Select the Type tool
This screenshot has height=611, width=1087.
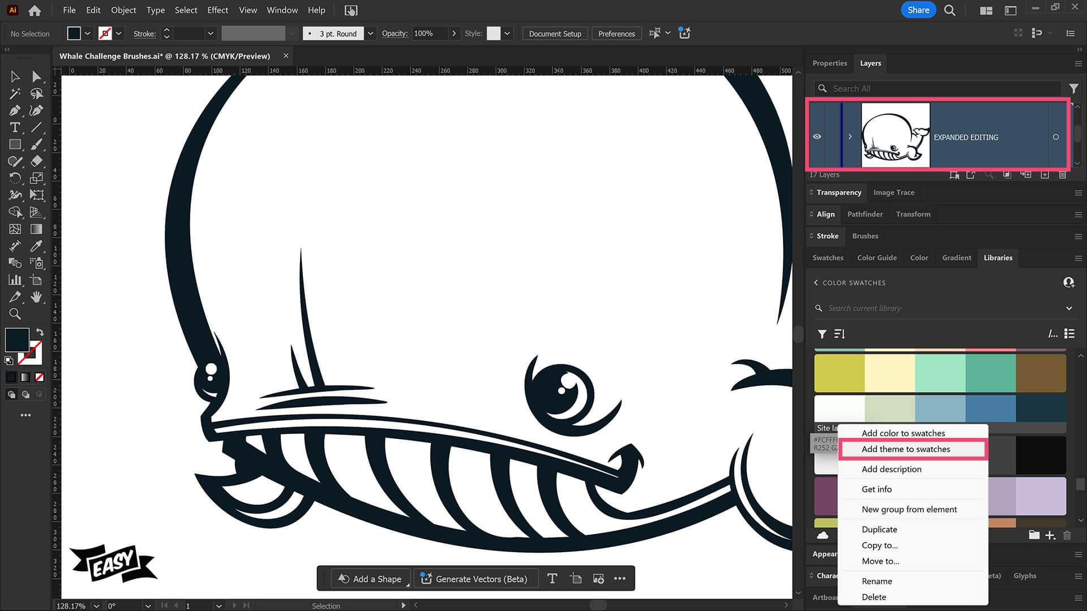15,127
